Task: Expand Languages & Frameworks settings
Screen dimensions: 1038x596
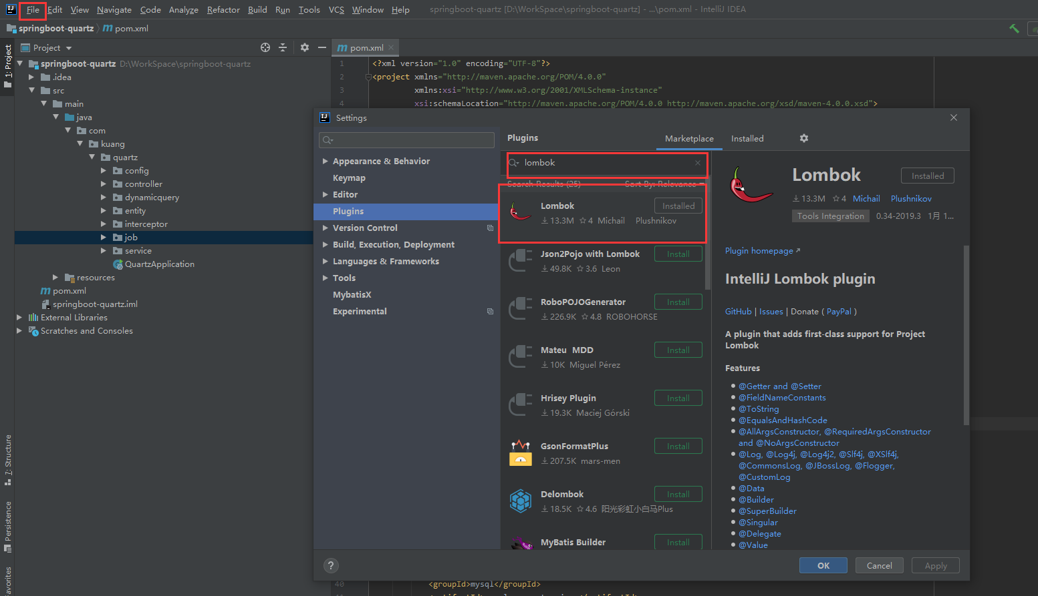Action: tap(325, 262)
